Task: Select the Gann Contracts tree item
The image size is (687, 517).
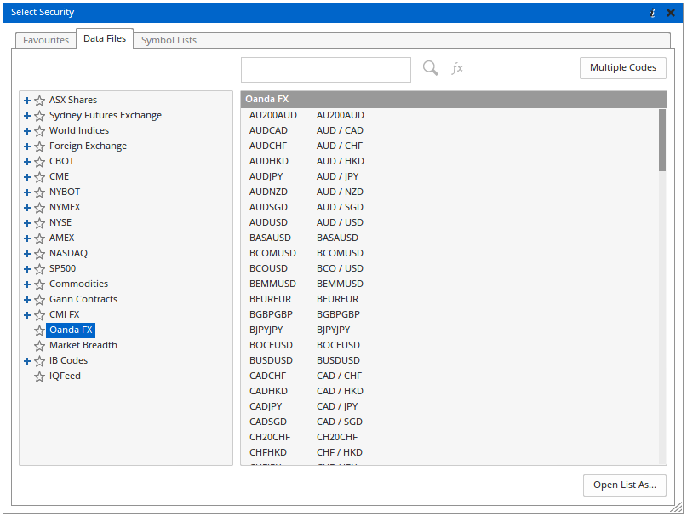Action: point(83,299)
